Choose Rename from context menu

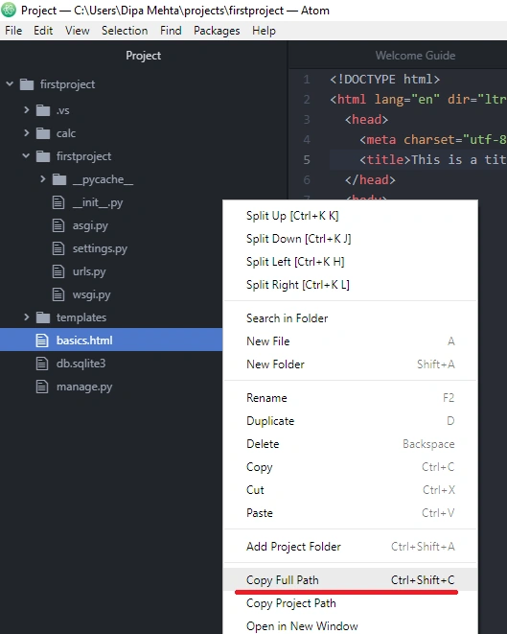(351, 398)
